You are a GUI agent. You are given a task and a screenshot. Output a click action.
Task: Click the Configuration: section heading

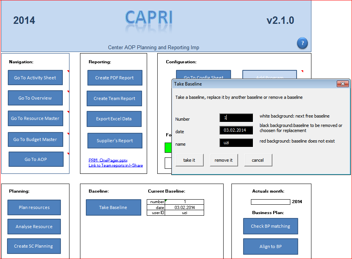181,62
